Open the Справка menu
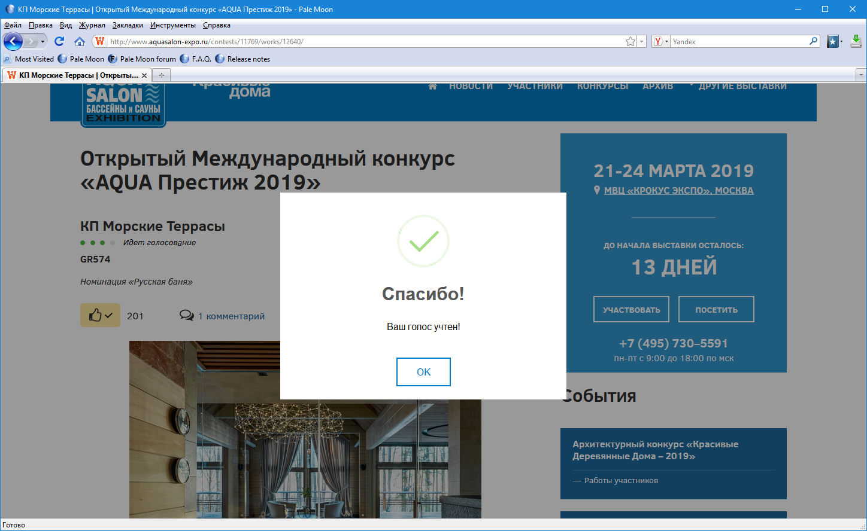 click(x=217, y=25)
